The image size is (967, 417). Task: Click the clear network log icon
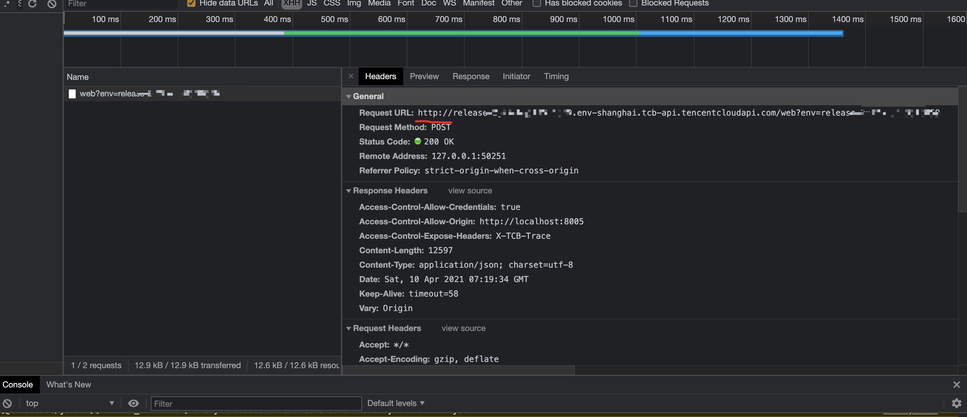52,3
